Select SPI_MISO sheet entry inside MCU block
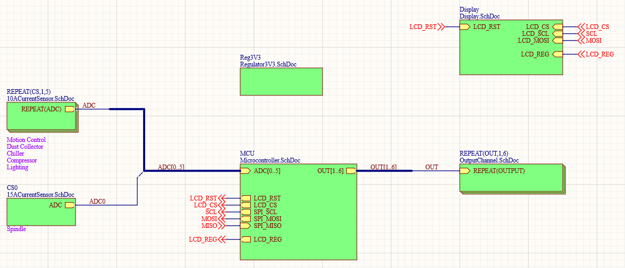Screen dimensions: 625x268 point(261,225)
